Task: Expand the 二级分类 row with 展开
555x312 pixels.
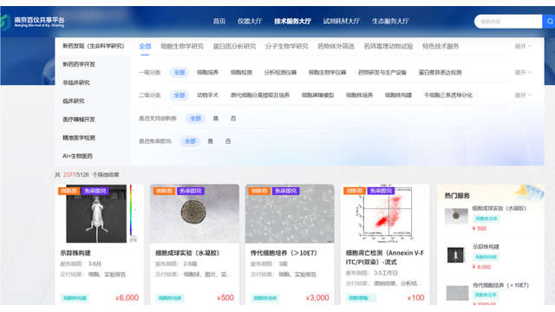Action: (x=523, y=95)
